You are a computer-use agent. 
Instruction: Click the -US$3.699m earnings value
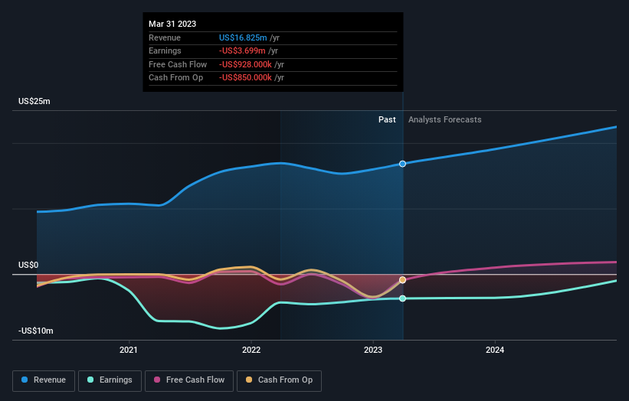242,51
